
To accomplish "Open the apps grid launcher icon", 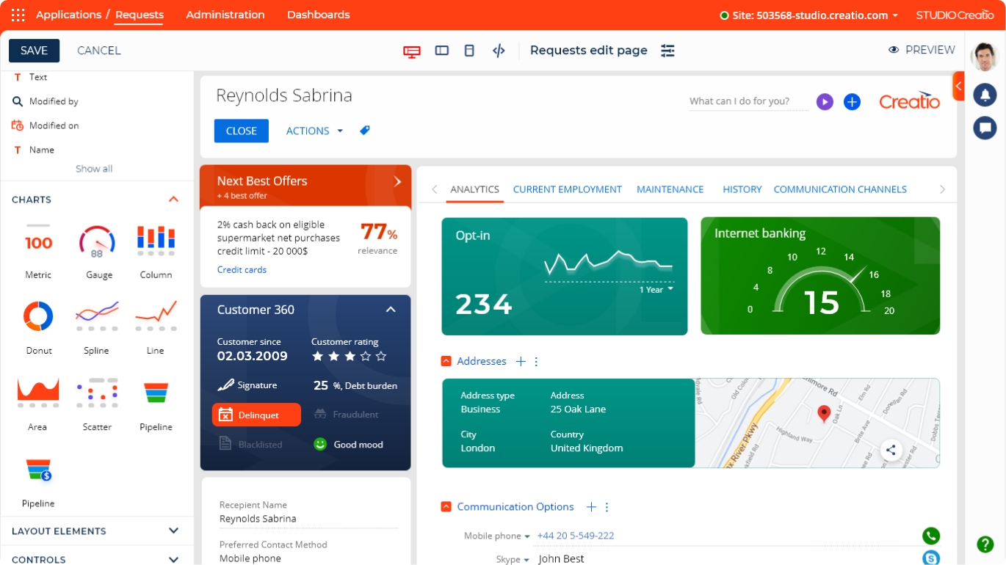I will click(18, 15).
